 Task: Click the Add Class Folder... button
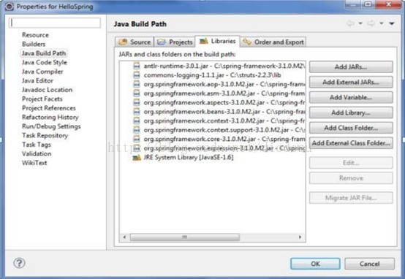coord(351,128)
